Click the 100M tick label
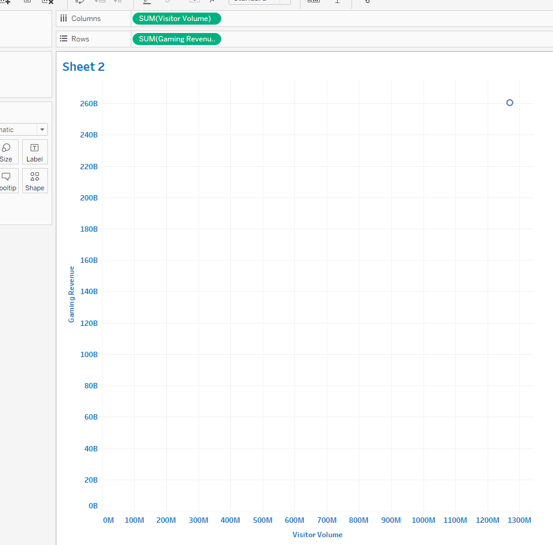553x545 pixels. 134,520
